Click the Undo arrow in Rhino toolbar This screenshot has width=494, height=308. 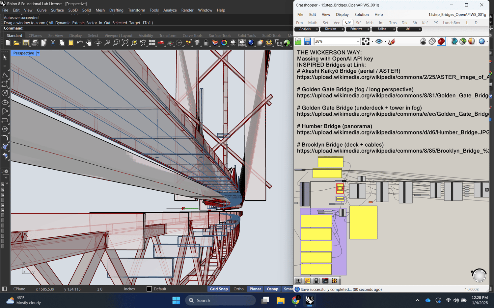(80, 43)
